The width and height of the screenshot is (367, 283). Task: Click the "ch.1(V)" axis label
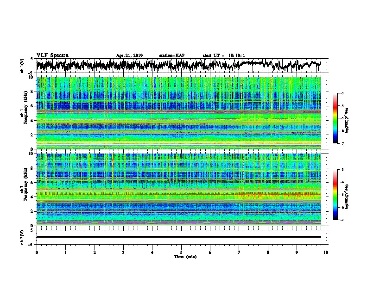pyautogui.click(x=22, y=66)
